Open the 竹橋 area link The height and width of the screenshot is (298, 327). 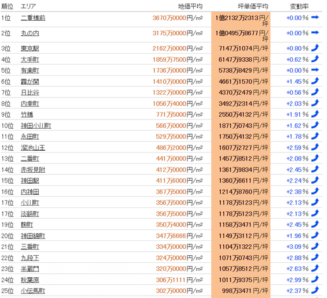27,115
